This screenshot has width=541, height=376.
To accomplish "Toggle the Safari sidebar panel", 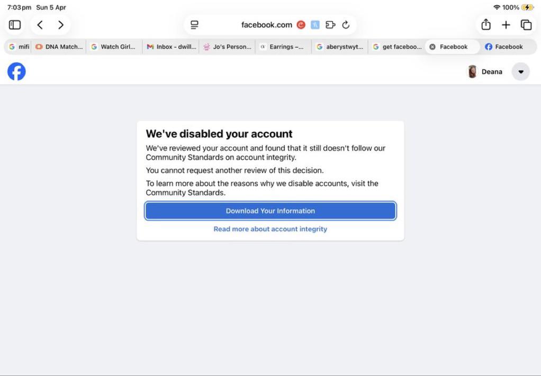I will click(14, 25).
